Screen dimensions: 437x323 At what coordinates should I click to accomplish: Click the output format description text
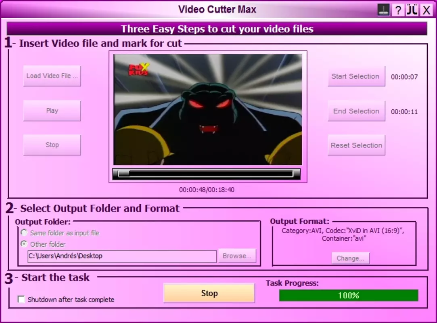(x=343, y=235)
